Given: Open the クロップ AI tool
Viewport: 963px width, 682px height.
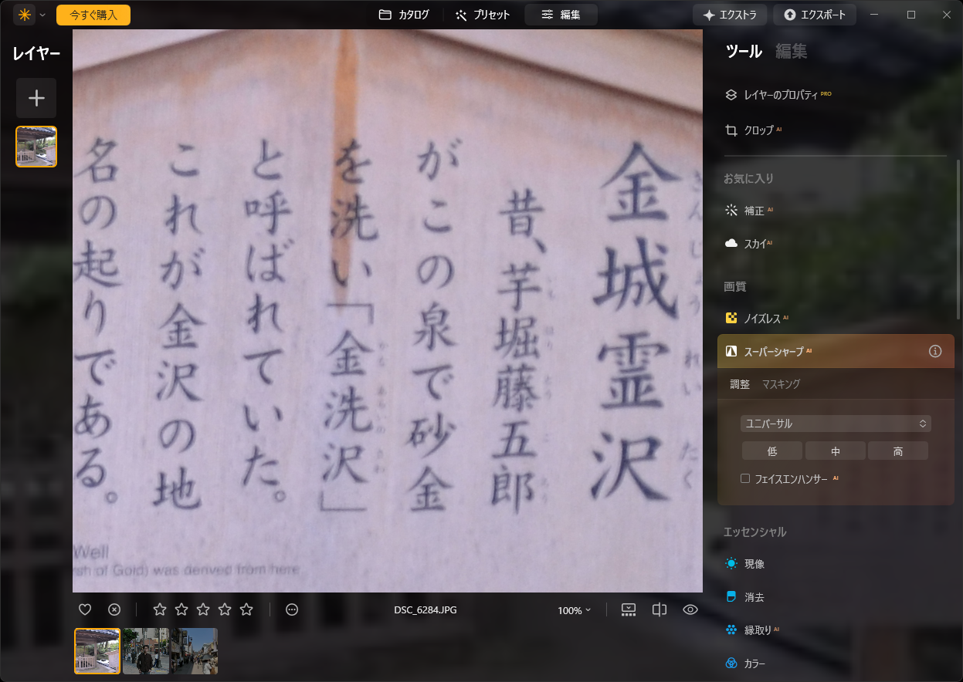Looking at the screenshot, I should coord(758,130).
